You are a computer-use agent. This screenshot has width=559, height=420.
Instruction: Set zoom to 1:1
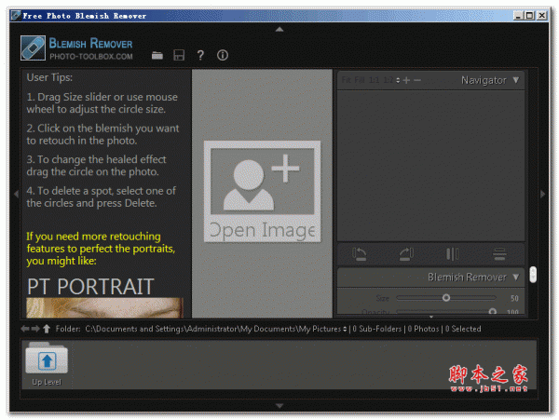(374, 80)
